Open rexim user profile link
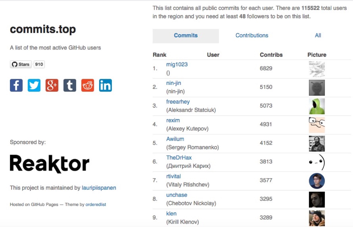The width and height of the screenshot is (353, 227). 173,120
